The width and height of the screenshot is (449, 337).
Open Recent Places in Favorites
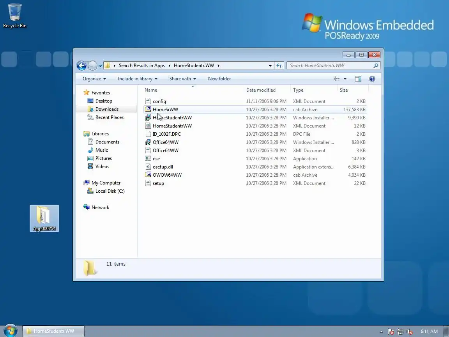coord(110,117)
